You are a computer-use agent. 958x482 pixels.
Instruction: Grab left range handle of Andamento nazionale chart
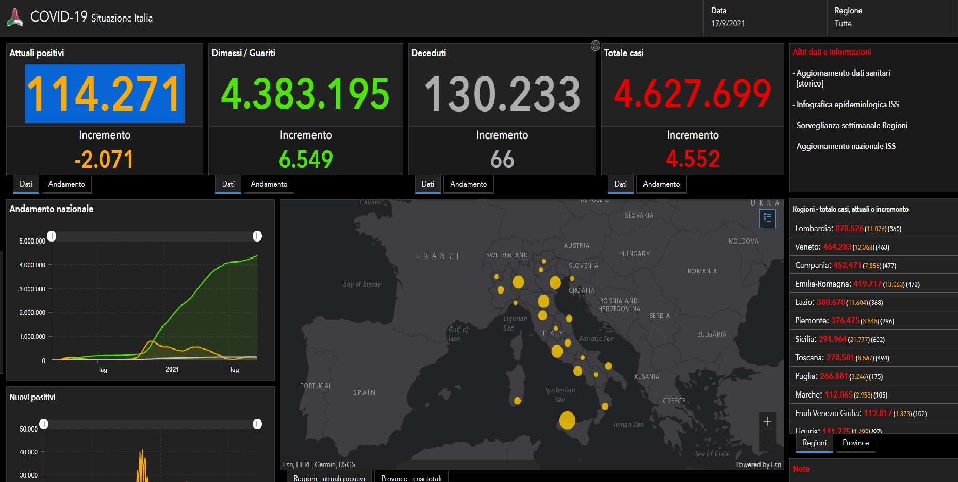[x=52, y=236]
